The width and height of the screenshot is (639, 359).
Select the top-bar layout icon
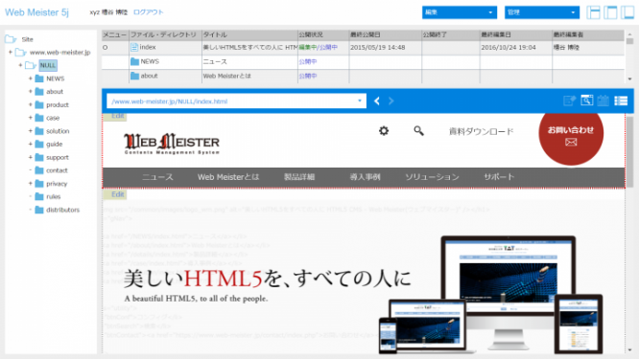(x=610, y=12)
